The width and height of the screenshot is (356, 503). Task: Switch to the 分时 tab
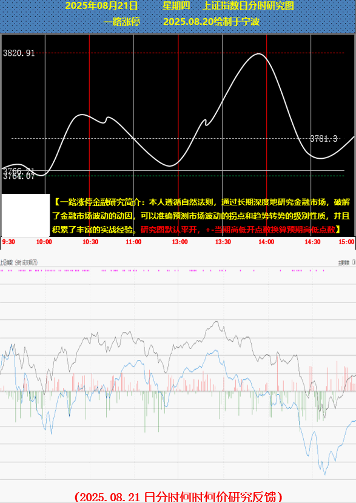click(x=18, y=263)
